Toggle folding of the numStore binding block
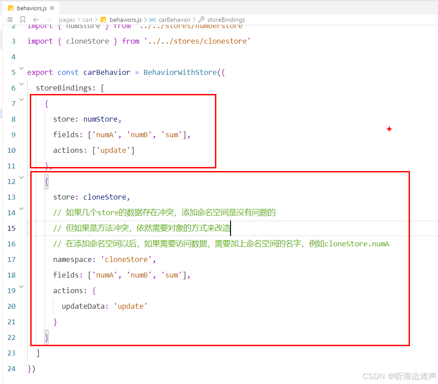Image resolution: width=438 pixels, height=384 pixels. tap(21, 99)
